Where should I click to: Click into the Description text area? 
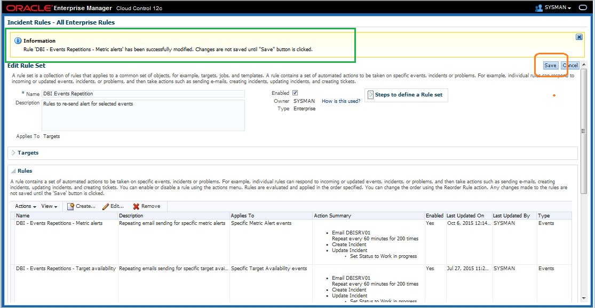pos(143,115)
